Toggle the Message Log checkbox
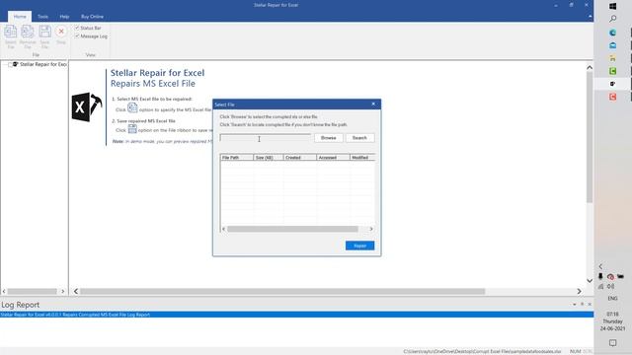The image size is (632, 355). coord(77,36)
